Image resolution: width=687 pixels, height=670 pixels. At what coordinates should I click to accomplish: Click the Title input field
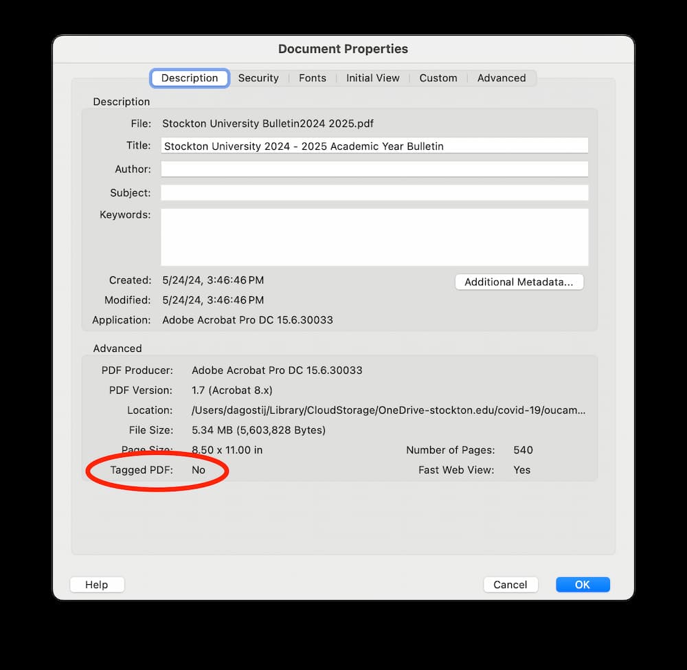click(374, 146)
